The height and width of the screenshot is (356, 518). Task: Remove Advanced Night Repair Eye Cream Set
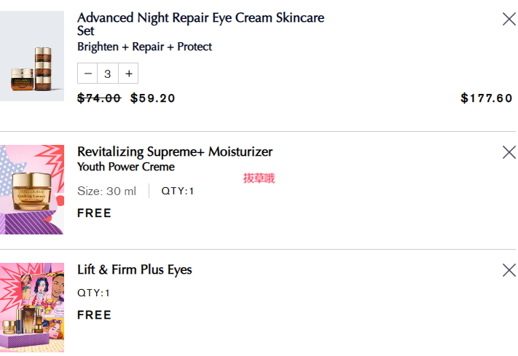click(509, 19)
